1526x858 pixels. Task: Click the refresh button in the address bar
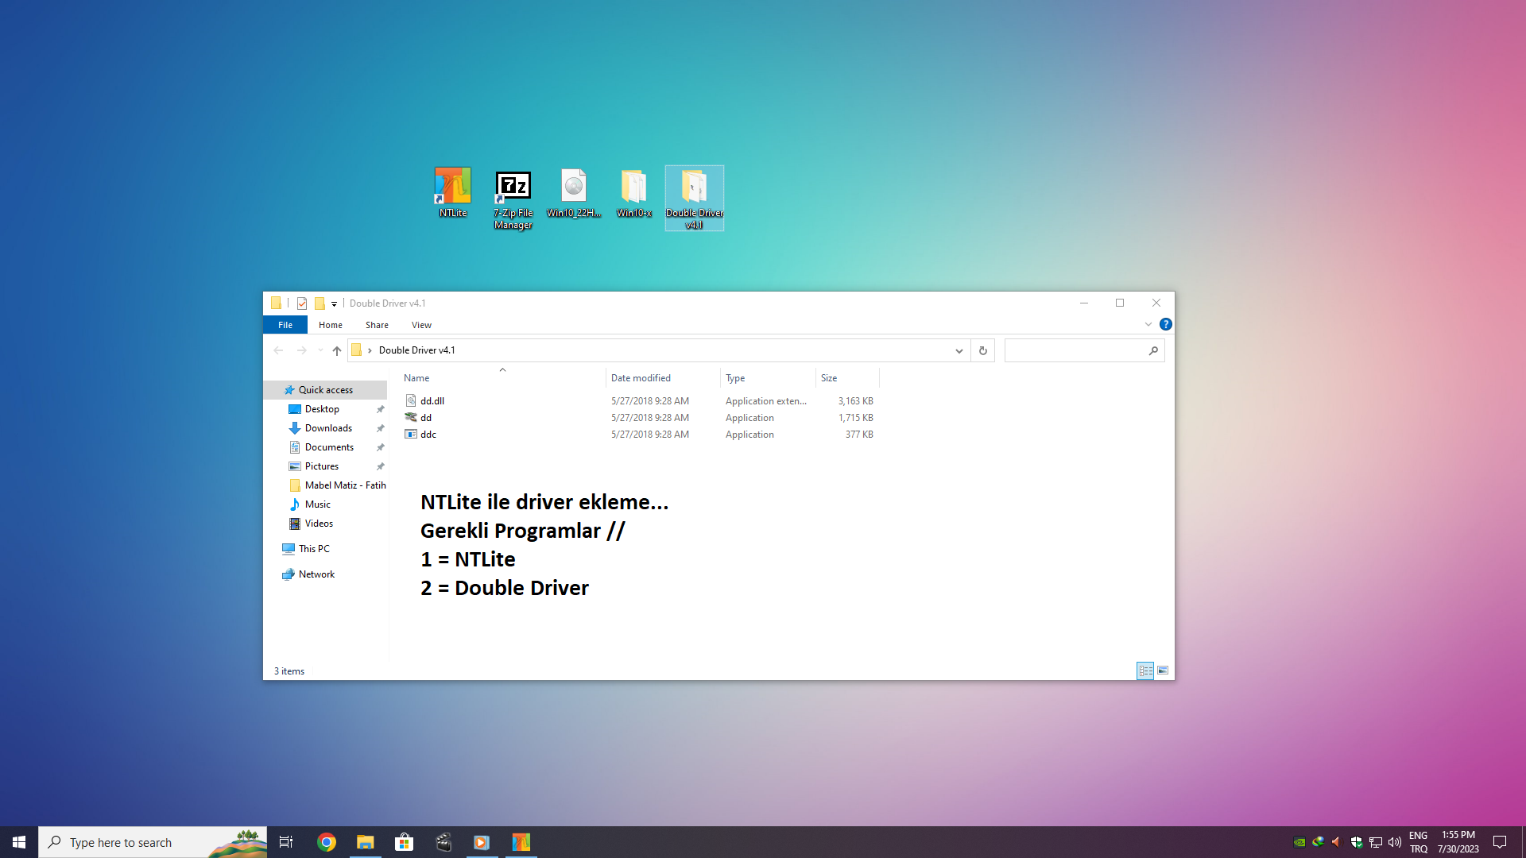tap(982, 350)
